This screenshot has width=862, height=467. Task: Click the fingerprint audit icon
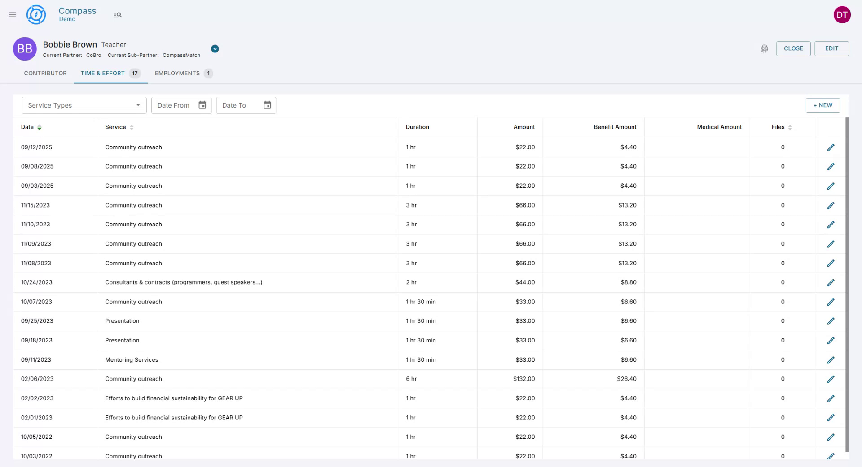point(765,48)
